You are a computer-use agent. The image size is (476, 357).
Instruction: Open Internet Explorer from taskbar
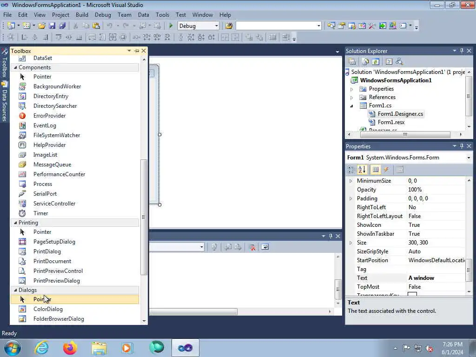(41, 348)
